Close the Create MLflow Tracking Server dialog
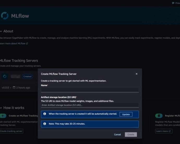The width and height of the screenshot is (180, 144). [x=136, y=74]
